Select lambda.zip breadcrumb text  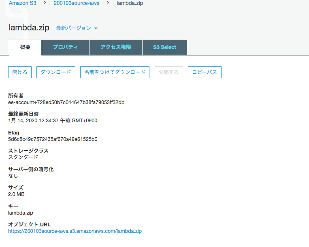(130, 3)
